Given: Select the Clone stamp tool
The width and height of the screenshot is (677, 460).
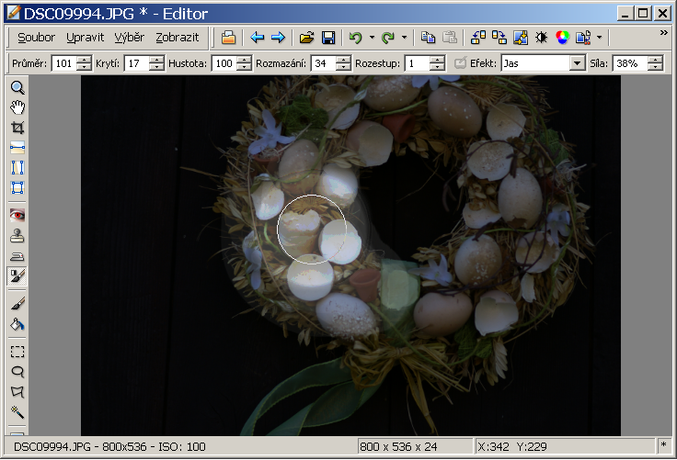Looking at the screenshot, I should (17, 236).
